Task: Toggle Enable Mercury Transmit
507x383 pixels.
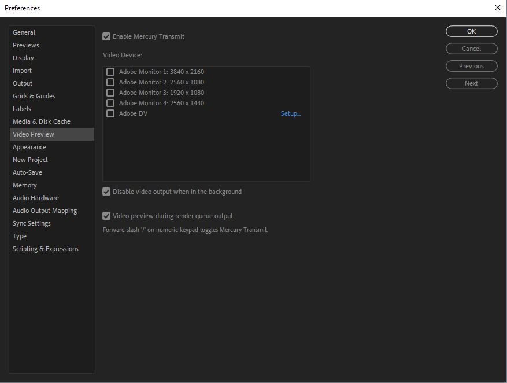Action: [106, 36]
